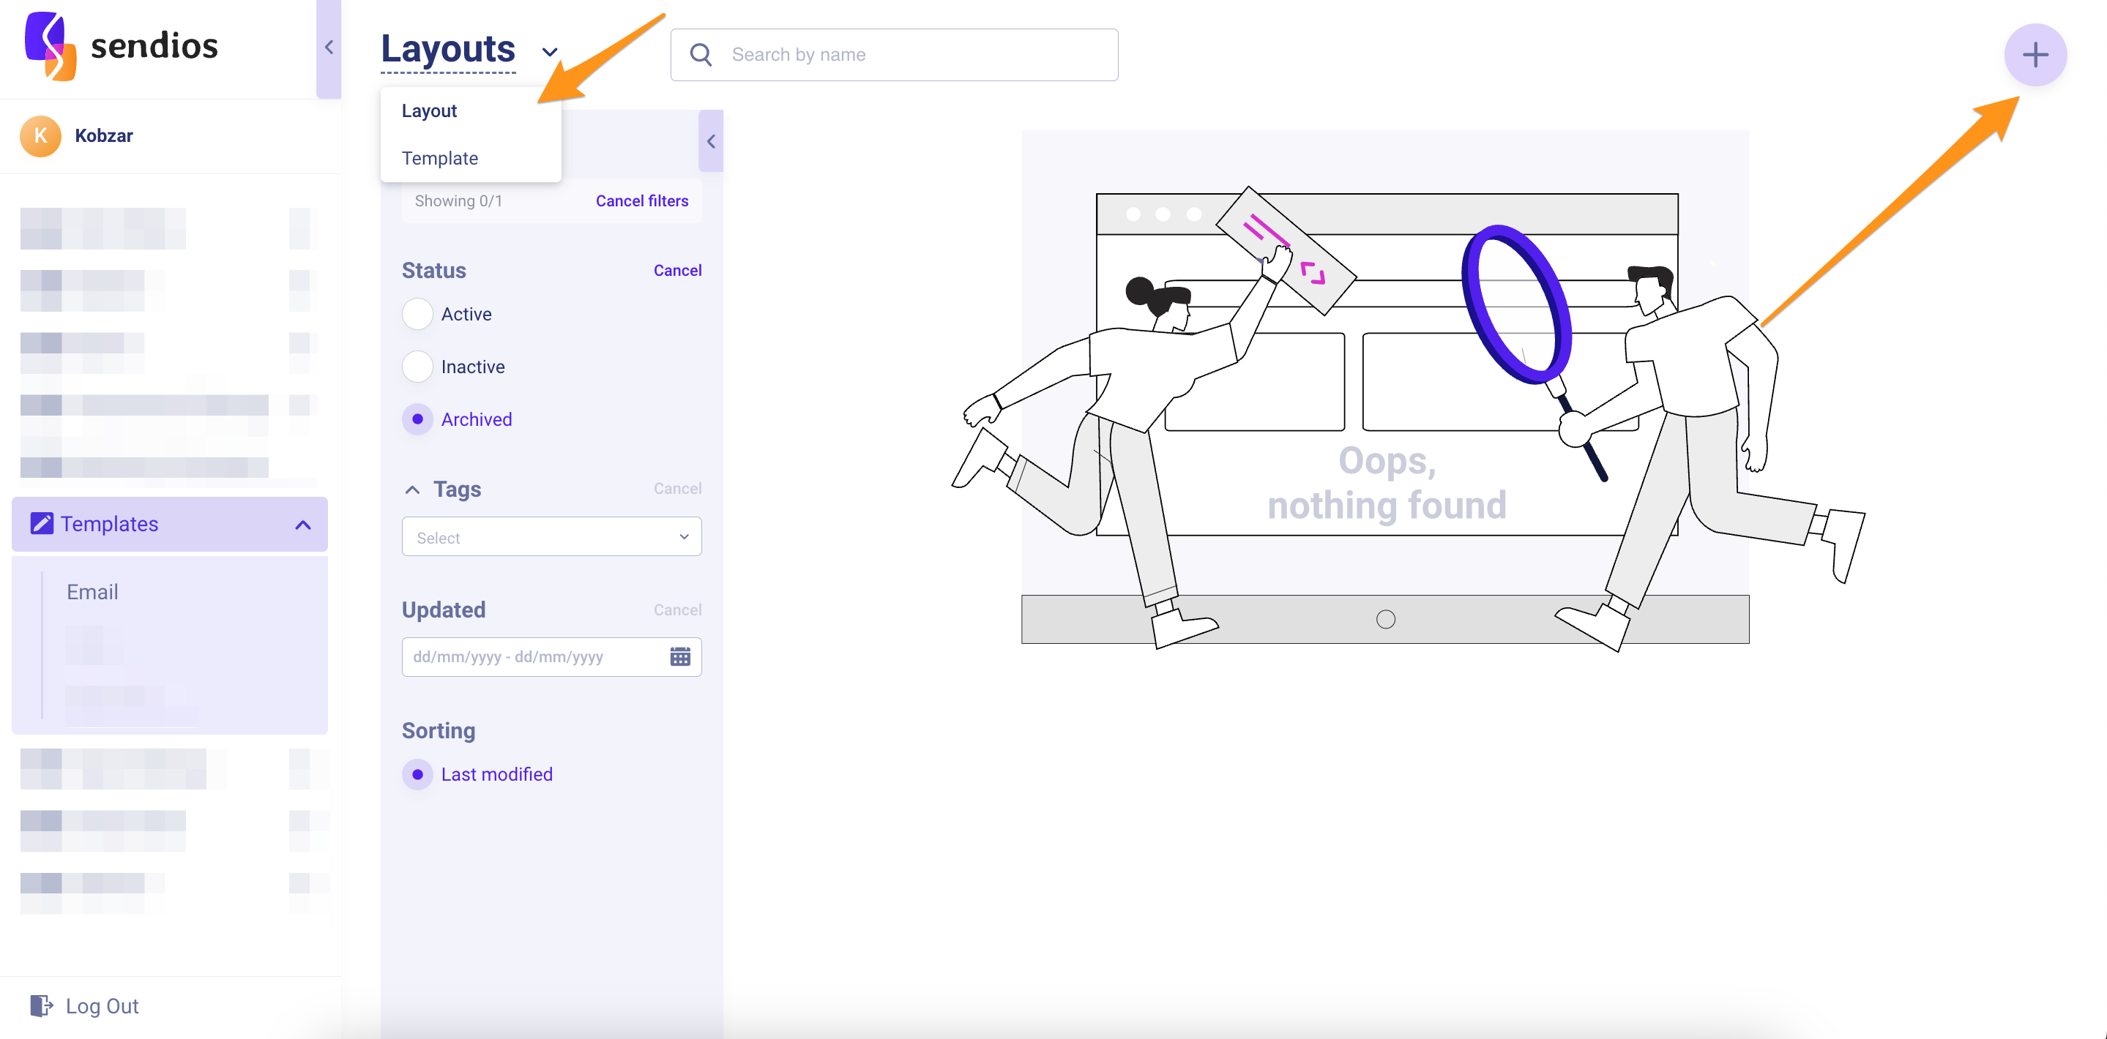Click the Templates pencil icon
The height and width of the screenshot is (1039, 2107).
(42, 523)
